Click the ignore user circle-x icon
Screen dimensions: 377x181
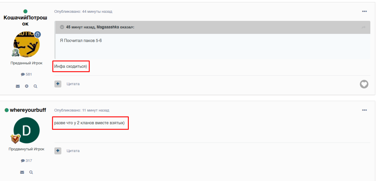pos(27,86)
